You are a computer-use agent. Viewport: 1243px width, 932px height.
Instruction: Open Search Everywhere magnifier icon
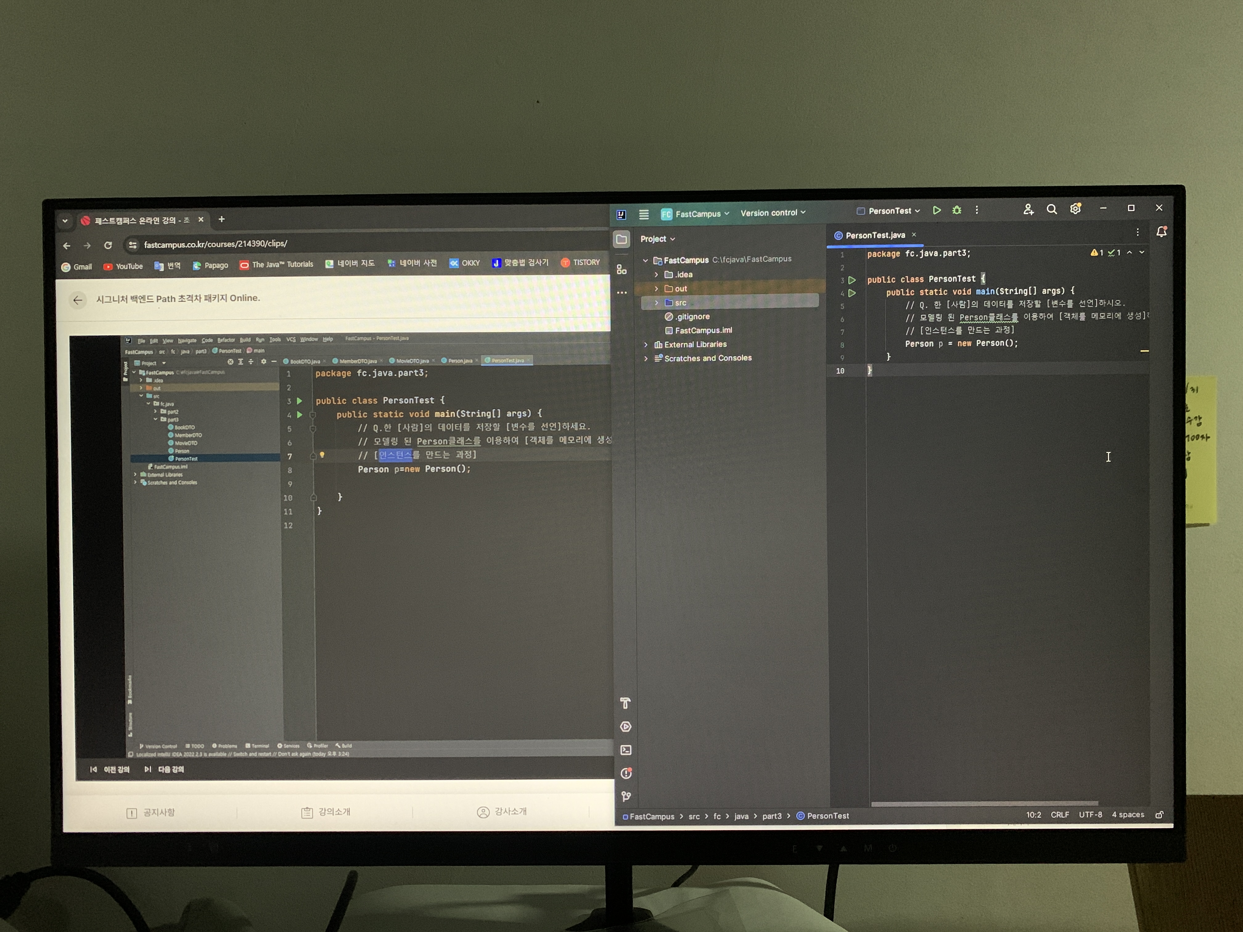pyautogui.click(x=1051, y=210)
